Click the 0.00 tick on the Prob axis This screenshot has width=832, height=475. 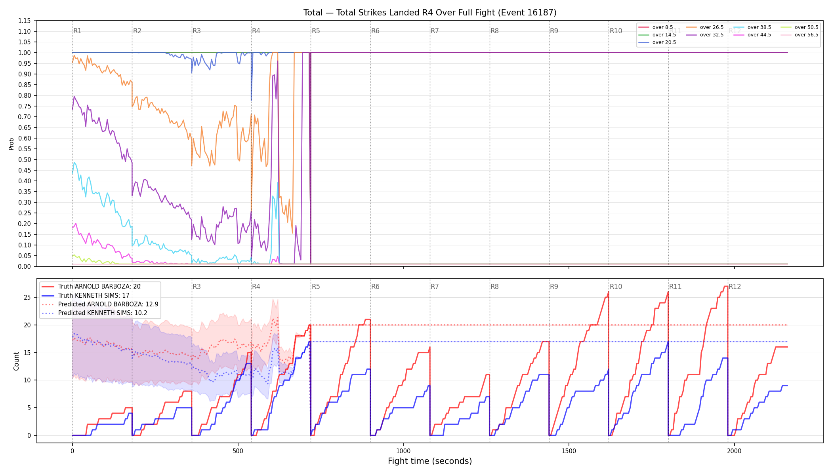[25, 266]
